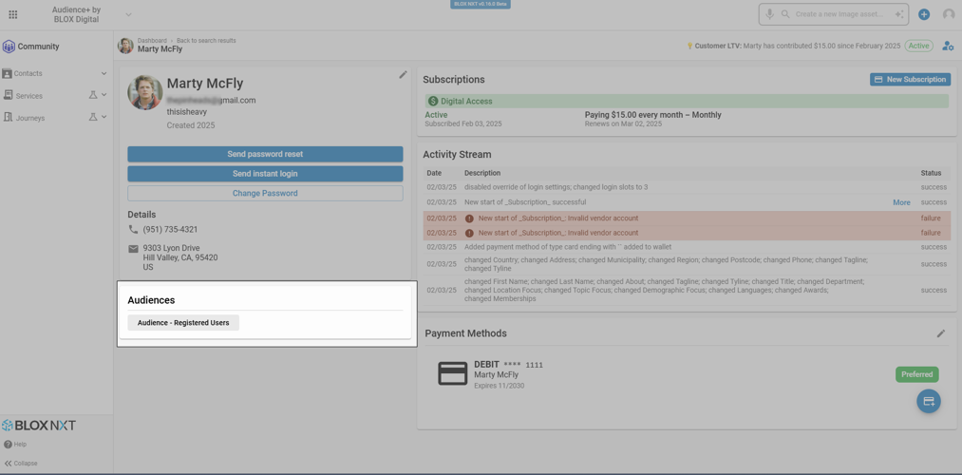Screen dimensions: 962x475
Task: Click the phone number (951) 735-4321
Action: coord(170,230)
